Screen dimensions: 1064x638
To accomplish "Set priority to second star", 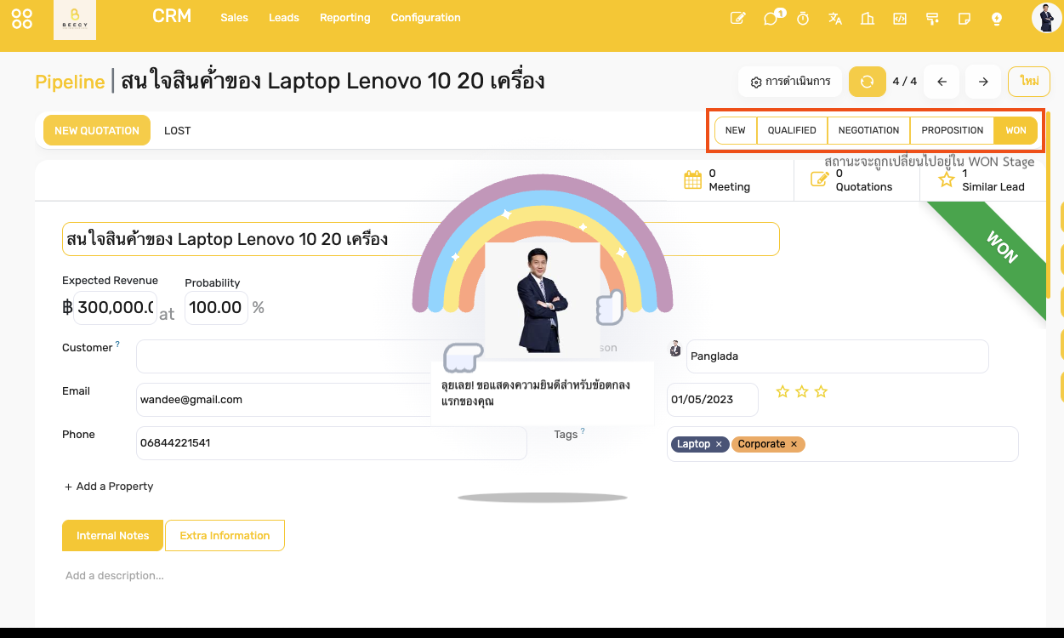I will (x=802, y=391).
